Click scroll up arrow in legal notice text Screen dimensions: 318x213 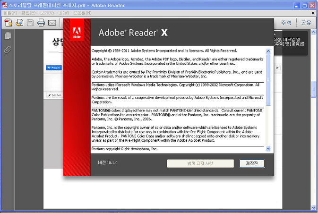click(268, 51)
